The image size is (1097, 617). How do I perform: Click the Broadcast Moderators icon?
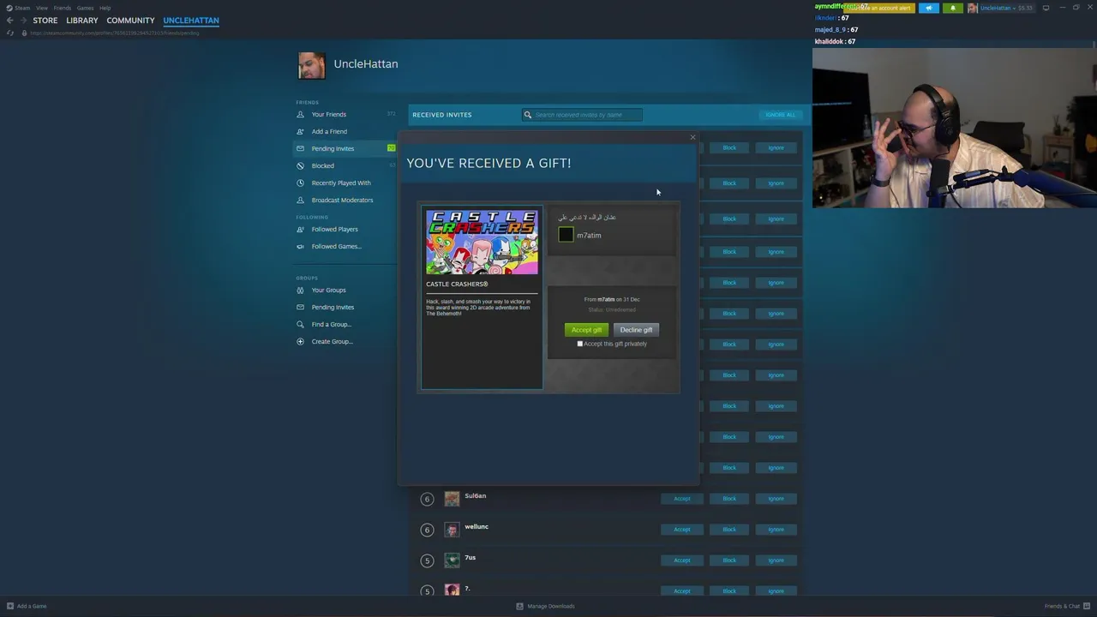click(x=300, y=200)
